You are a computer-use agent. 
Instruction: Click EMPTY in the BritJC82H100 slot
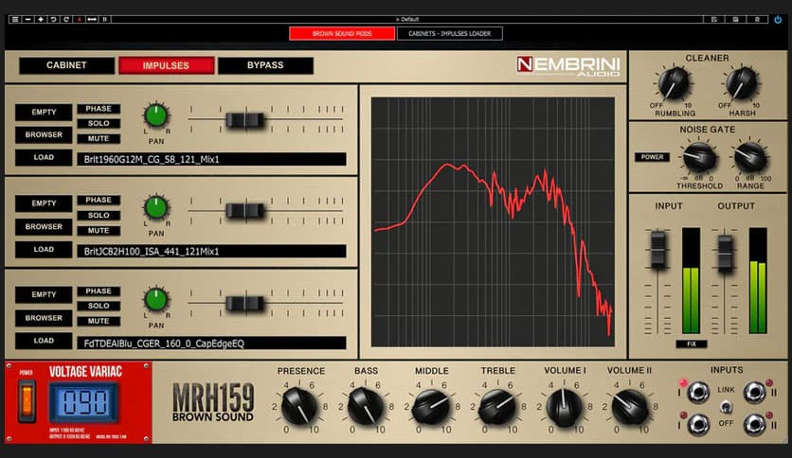pyautogui.click(x=44, y=203)
